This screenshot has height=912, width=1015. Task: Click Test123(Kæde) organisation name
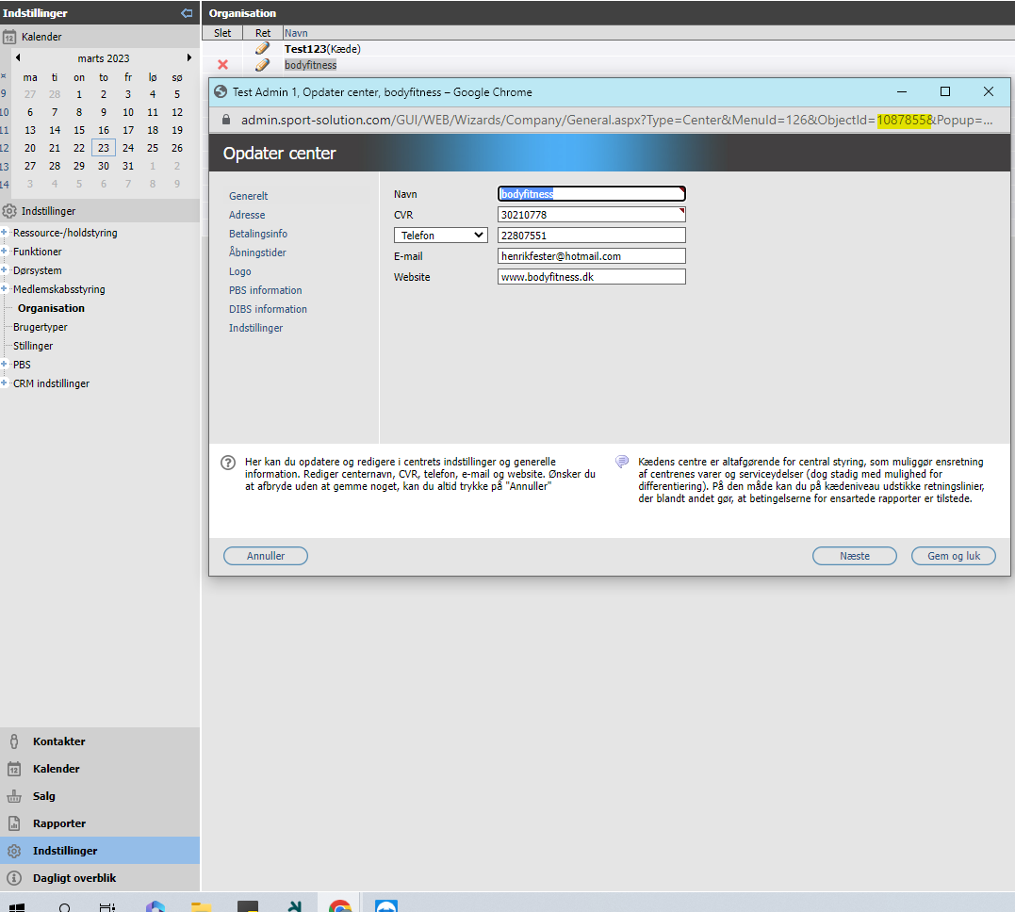322,49
